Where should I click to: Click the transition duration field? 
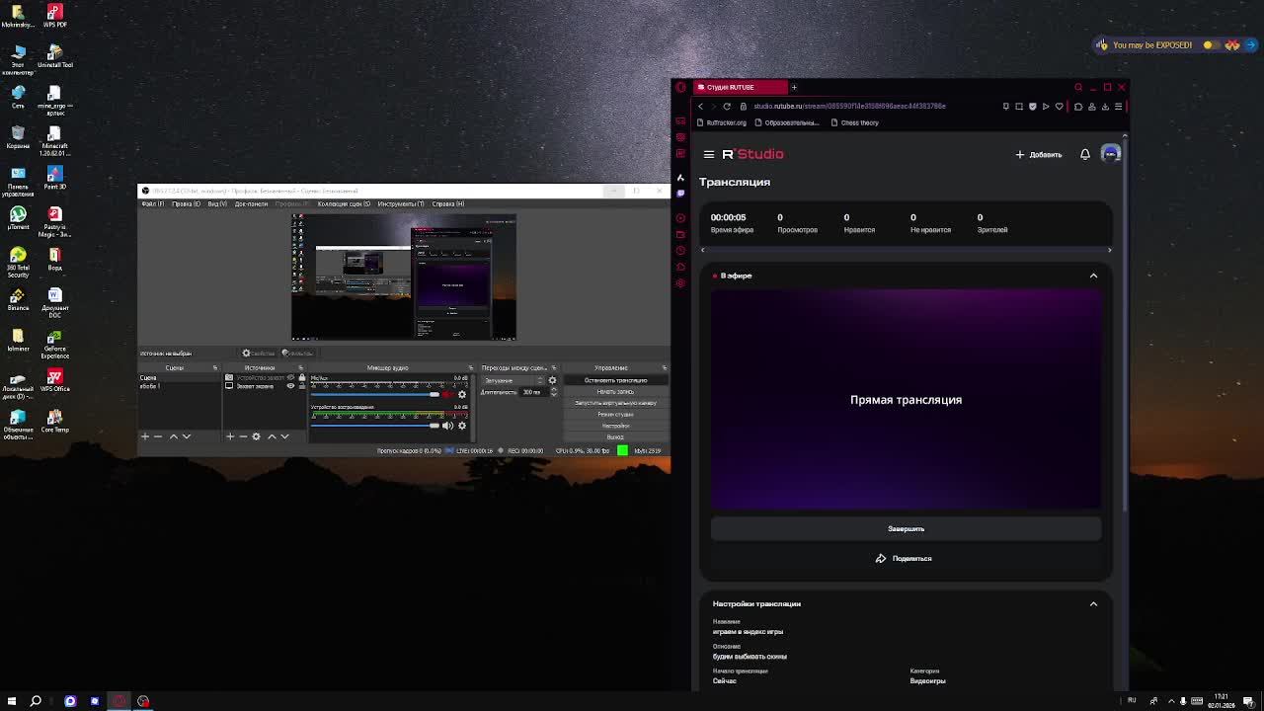(x=533, y=392)
